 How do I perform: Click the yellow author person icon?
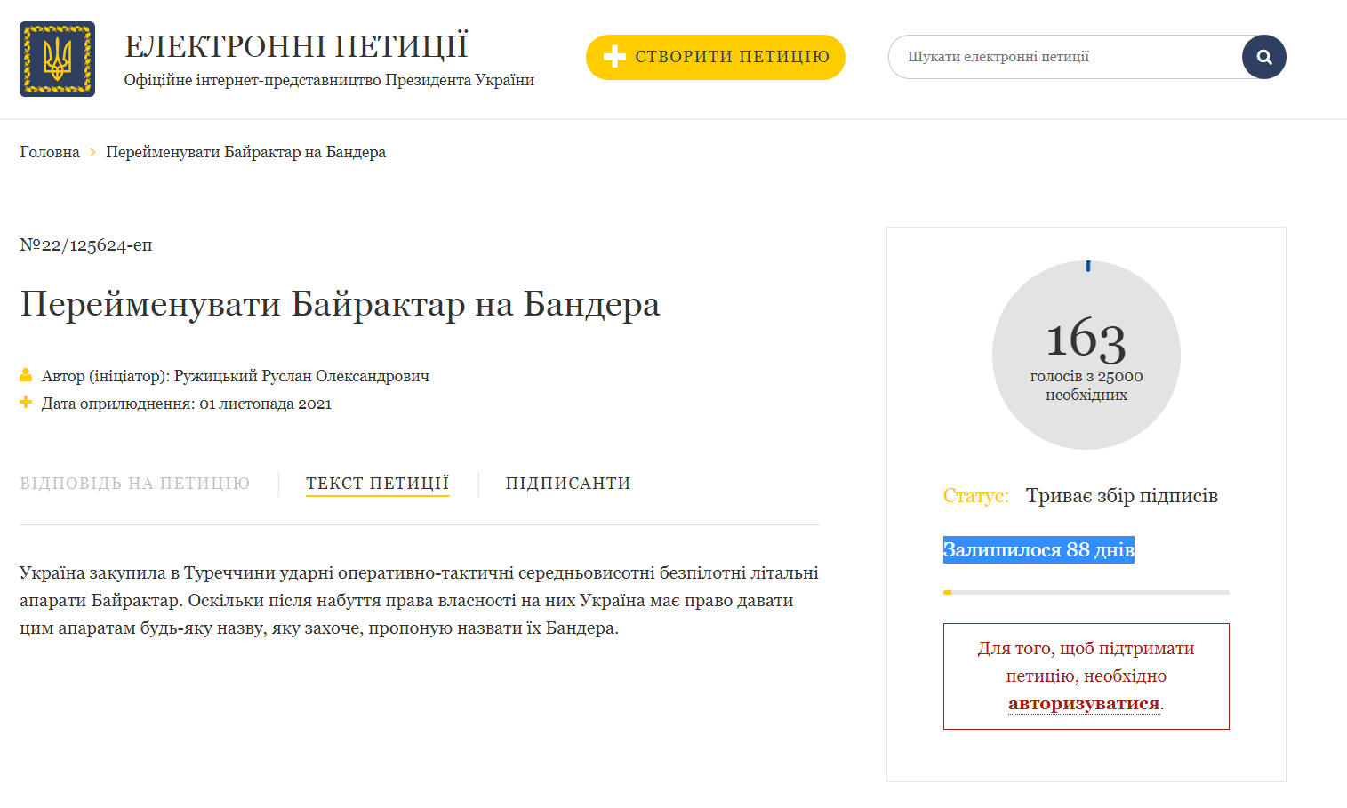pyautogui.click(x=26, y=375)
